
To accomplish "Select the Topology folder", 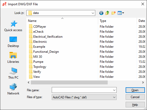I will 37,67.
